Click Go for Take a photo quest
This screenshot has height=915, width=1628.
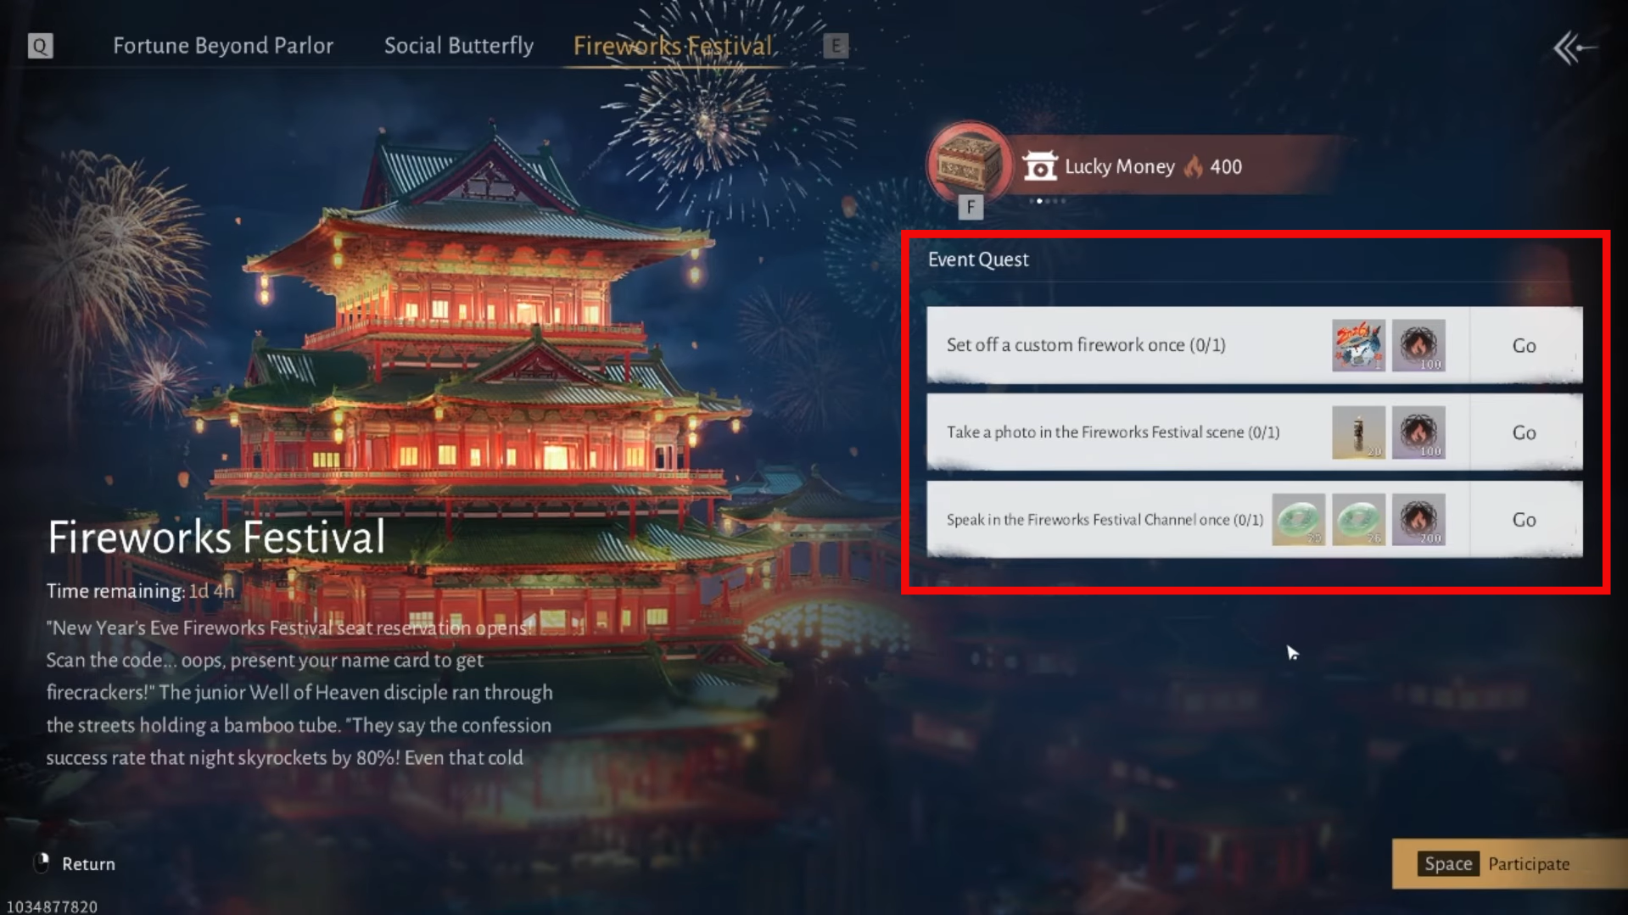pos(1525,432)
